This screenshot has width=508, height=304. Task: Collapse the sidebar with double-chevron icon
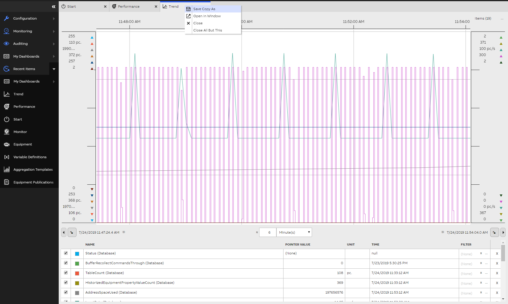(x=54, y=7)
